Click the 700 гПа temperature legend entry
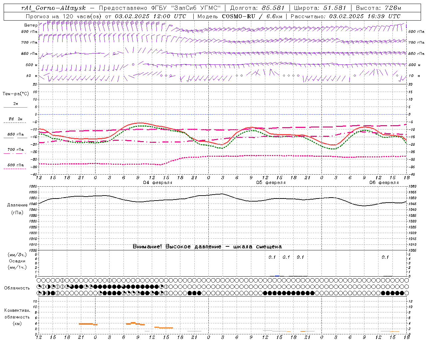 pos(15,150)
